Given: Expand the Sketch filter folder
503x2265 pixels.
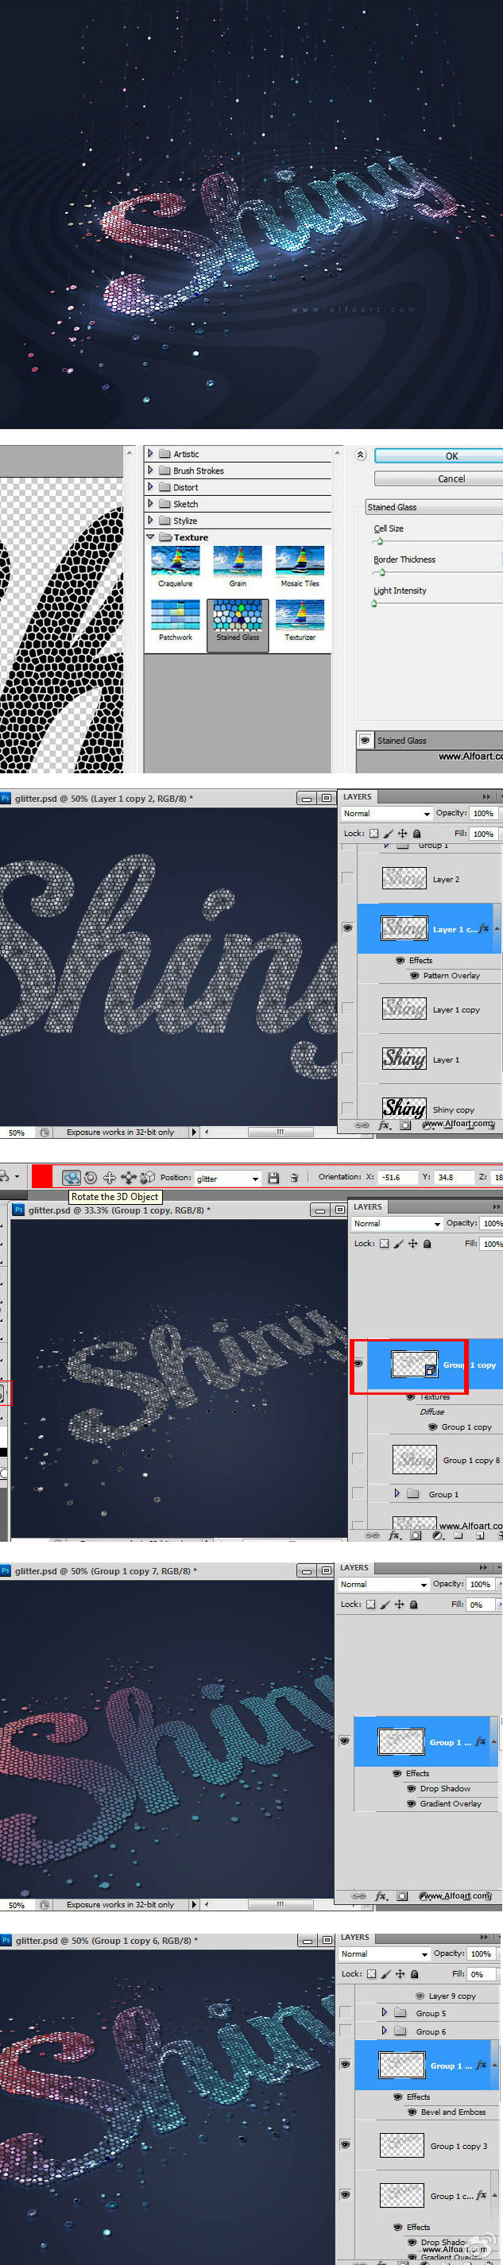Looking at the screenshot, I should tap(150, 504).
